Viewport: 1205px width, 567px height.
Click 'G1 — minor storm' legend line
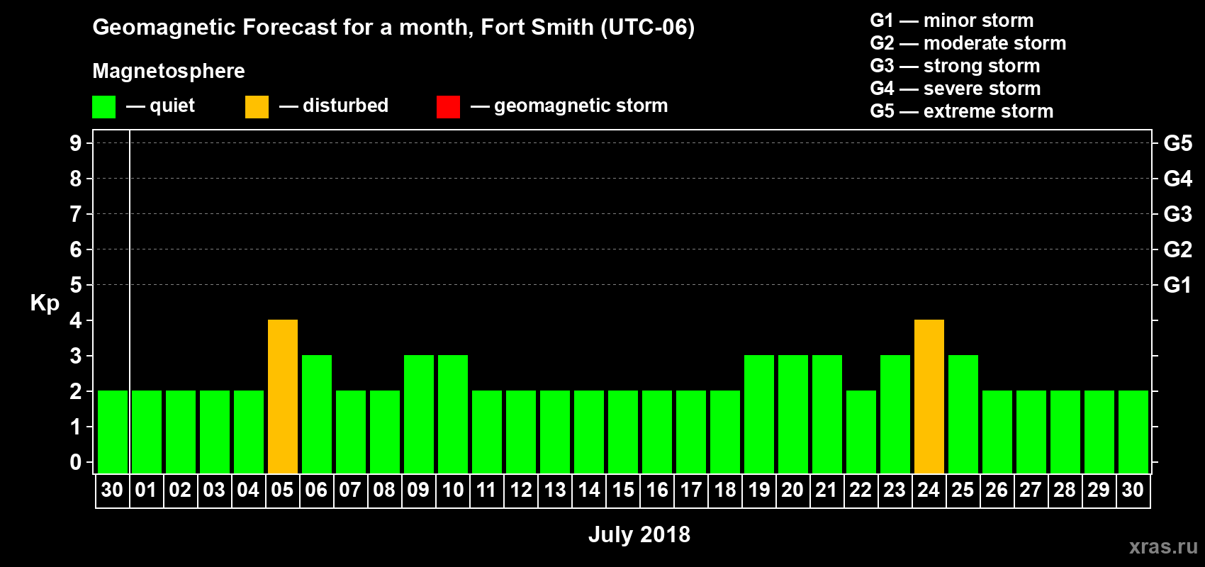[x=952, y=21]
